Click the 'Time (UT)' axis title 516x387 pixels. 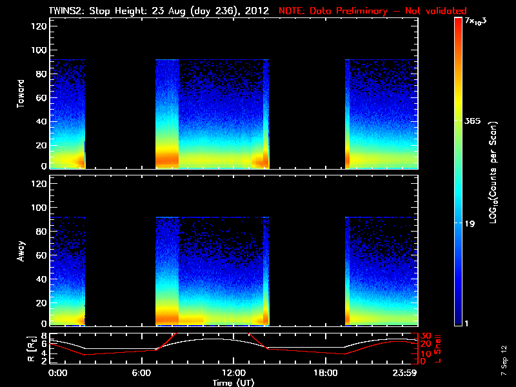tap(233, 382)
